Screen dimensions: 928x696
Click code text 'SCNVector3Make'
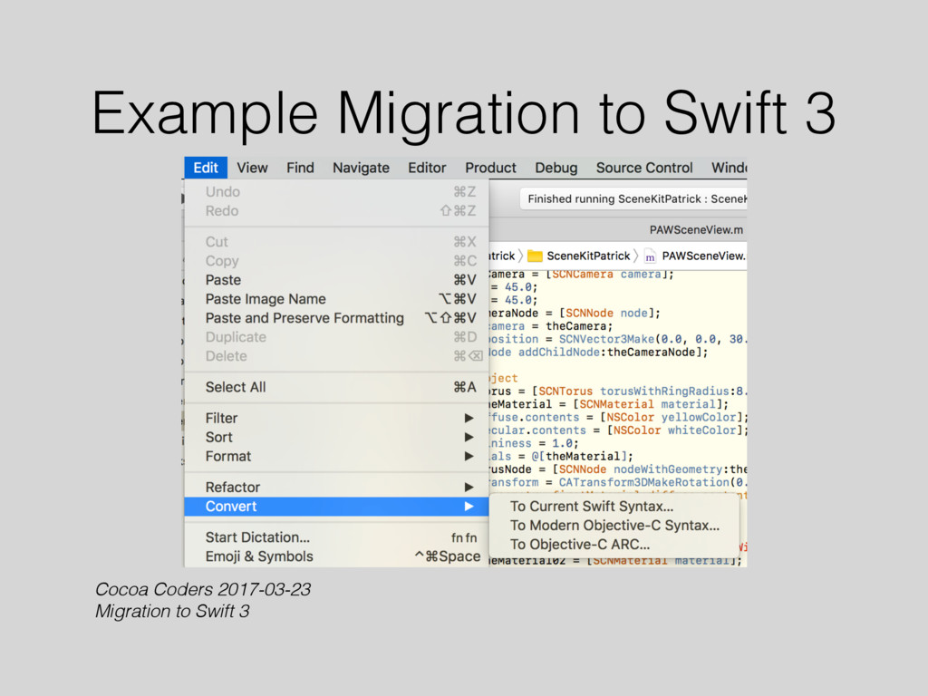tap(606, 339)
